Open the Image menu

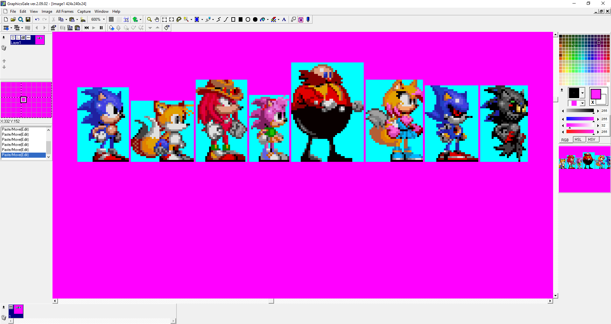tap(47, 11)
